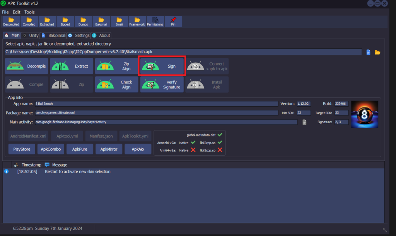Click the App name field
396x236 pixels.
click(x=156, y=104)
